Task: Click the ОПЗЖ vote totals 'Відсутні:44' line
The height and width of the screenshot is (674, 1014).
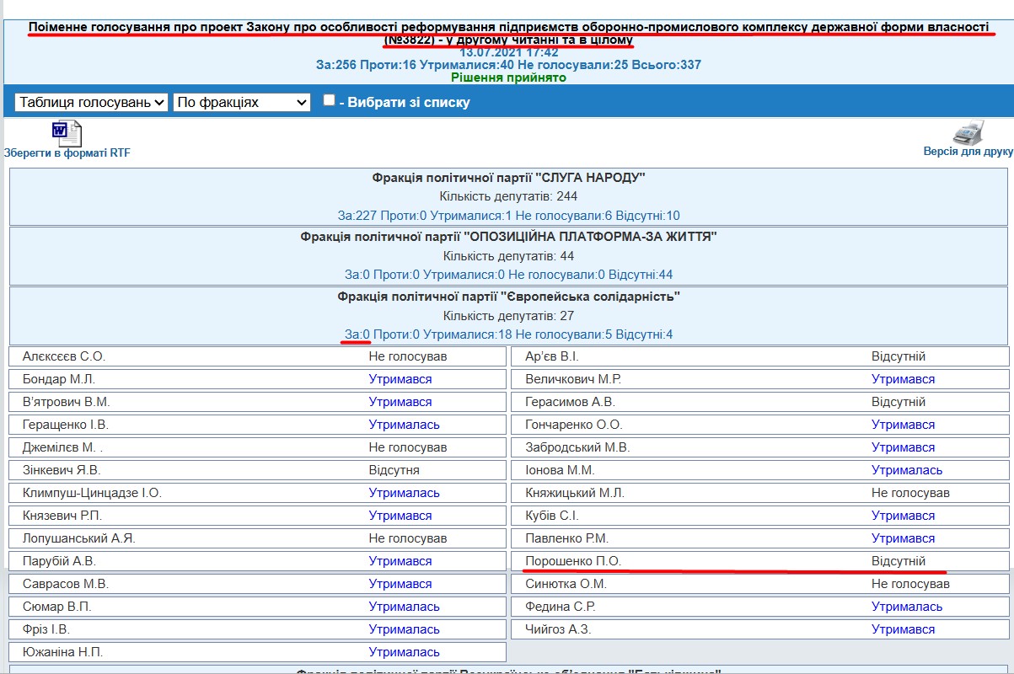Action: (508, 275)
